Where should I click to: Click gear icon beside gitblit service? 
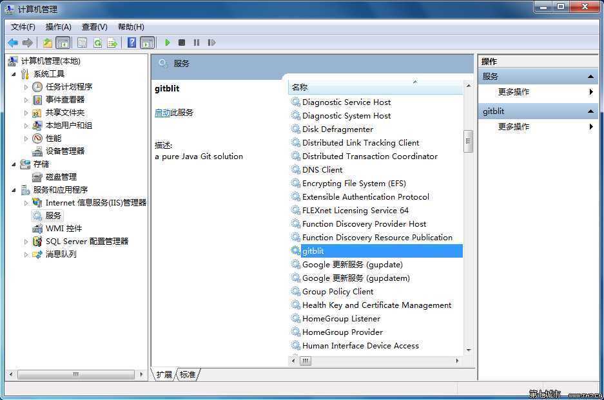pos(295,251)
